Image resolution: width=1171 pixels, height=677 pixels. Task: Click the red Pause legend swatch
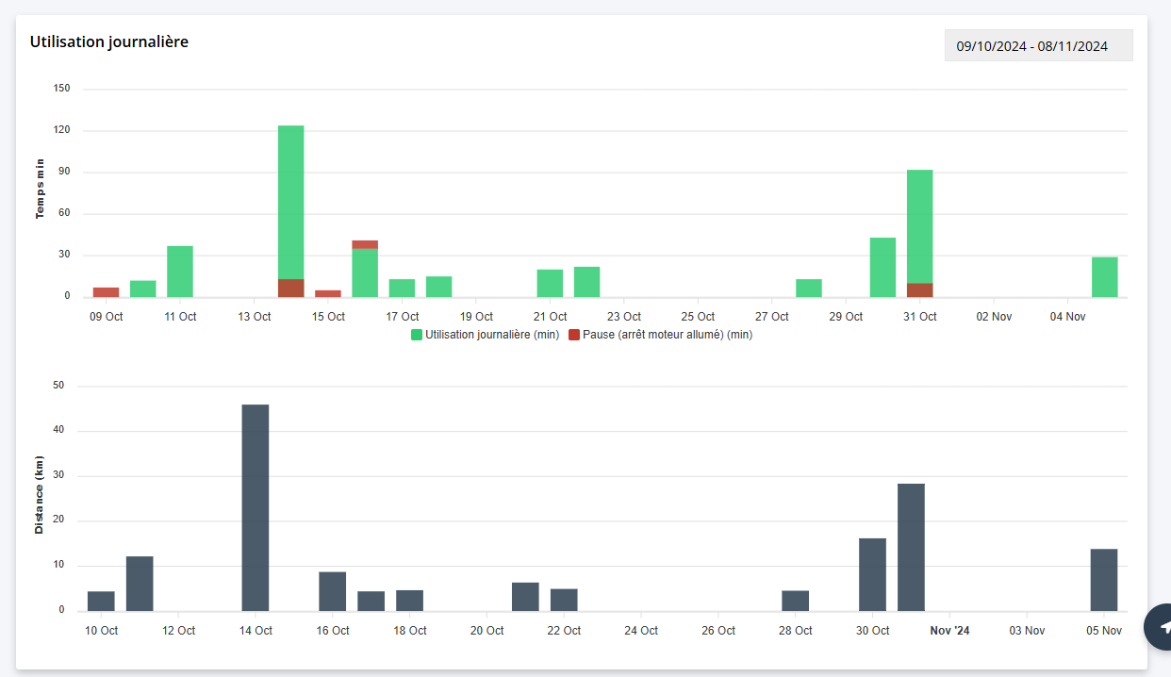(574, 335)
